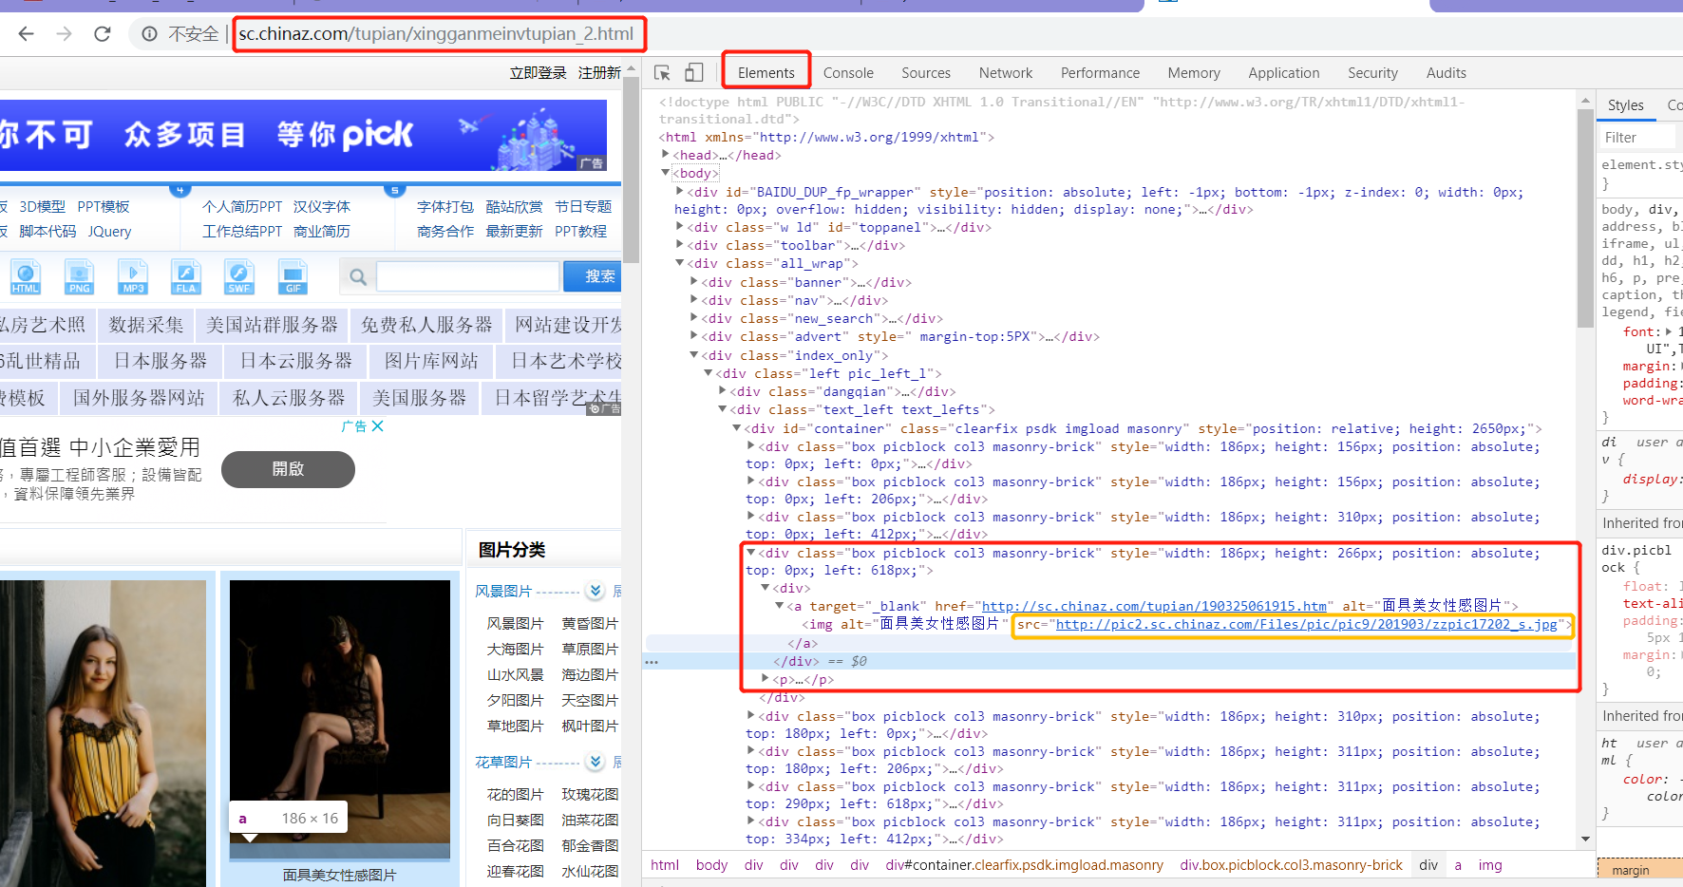Click the 搜索 search button

click(593, 276)
